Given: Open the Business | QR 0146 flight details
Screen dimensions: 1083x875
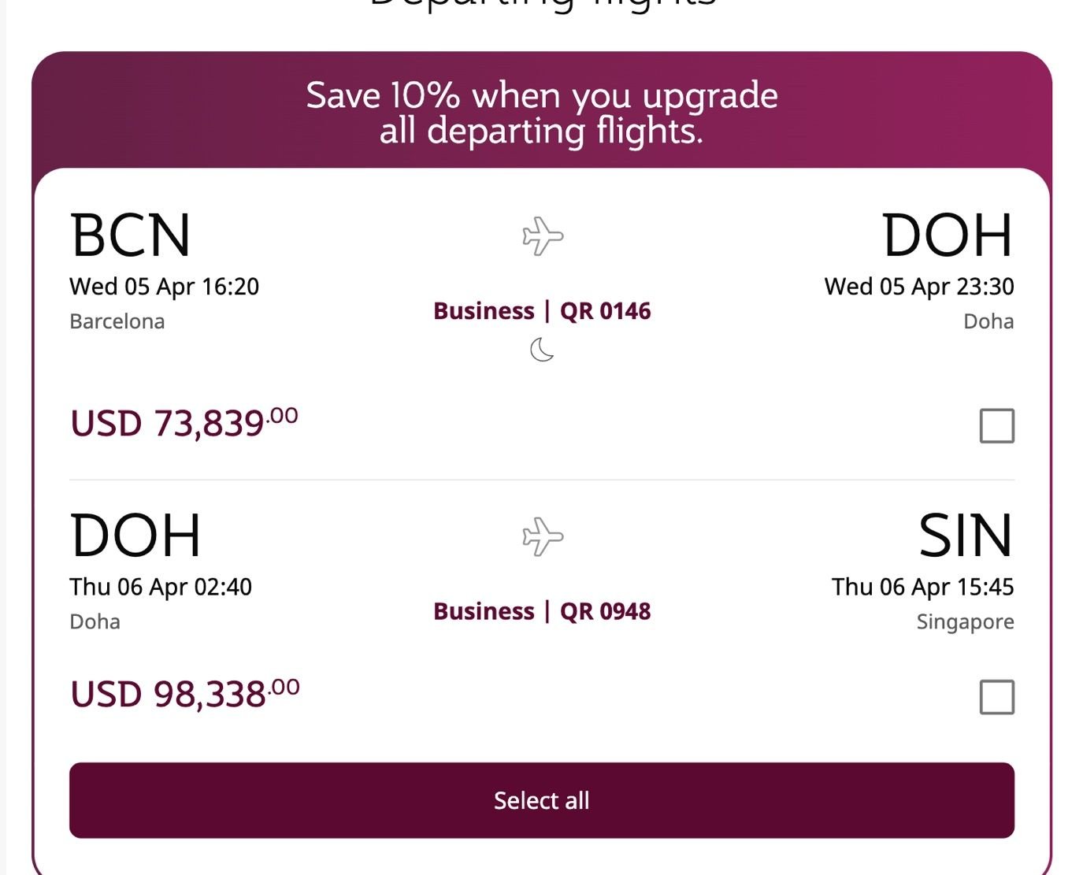Looking at the screenshot, I should 542,311.
